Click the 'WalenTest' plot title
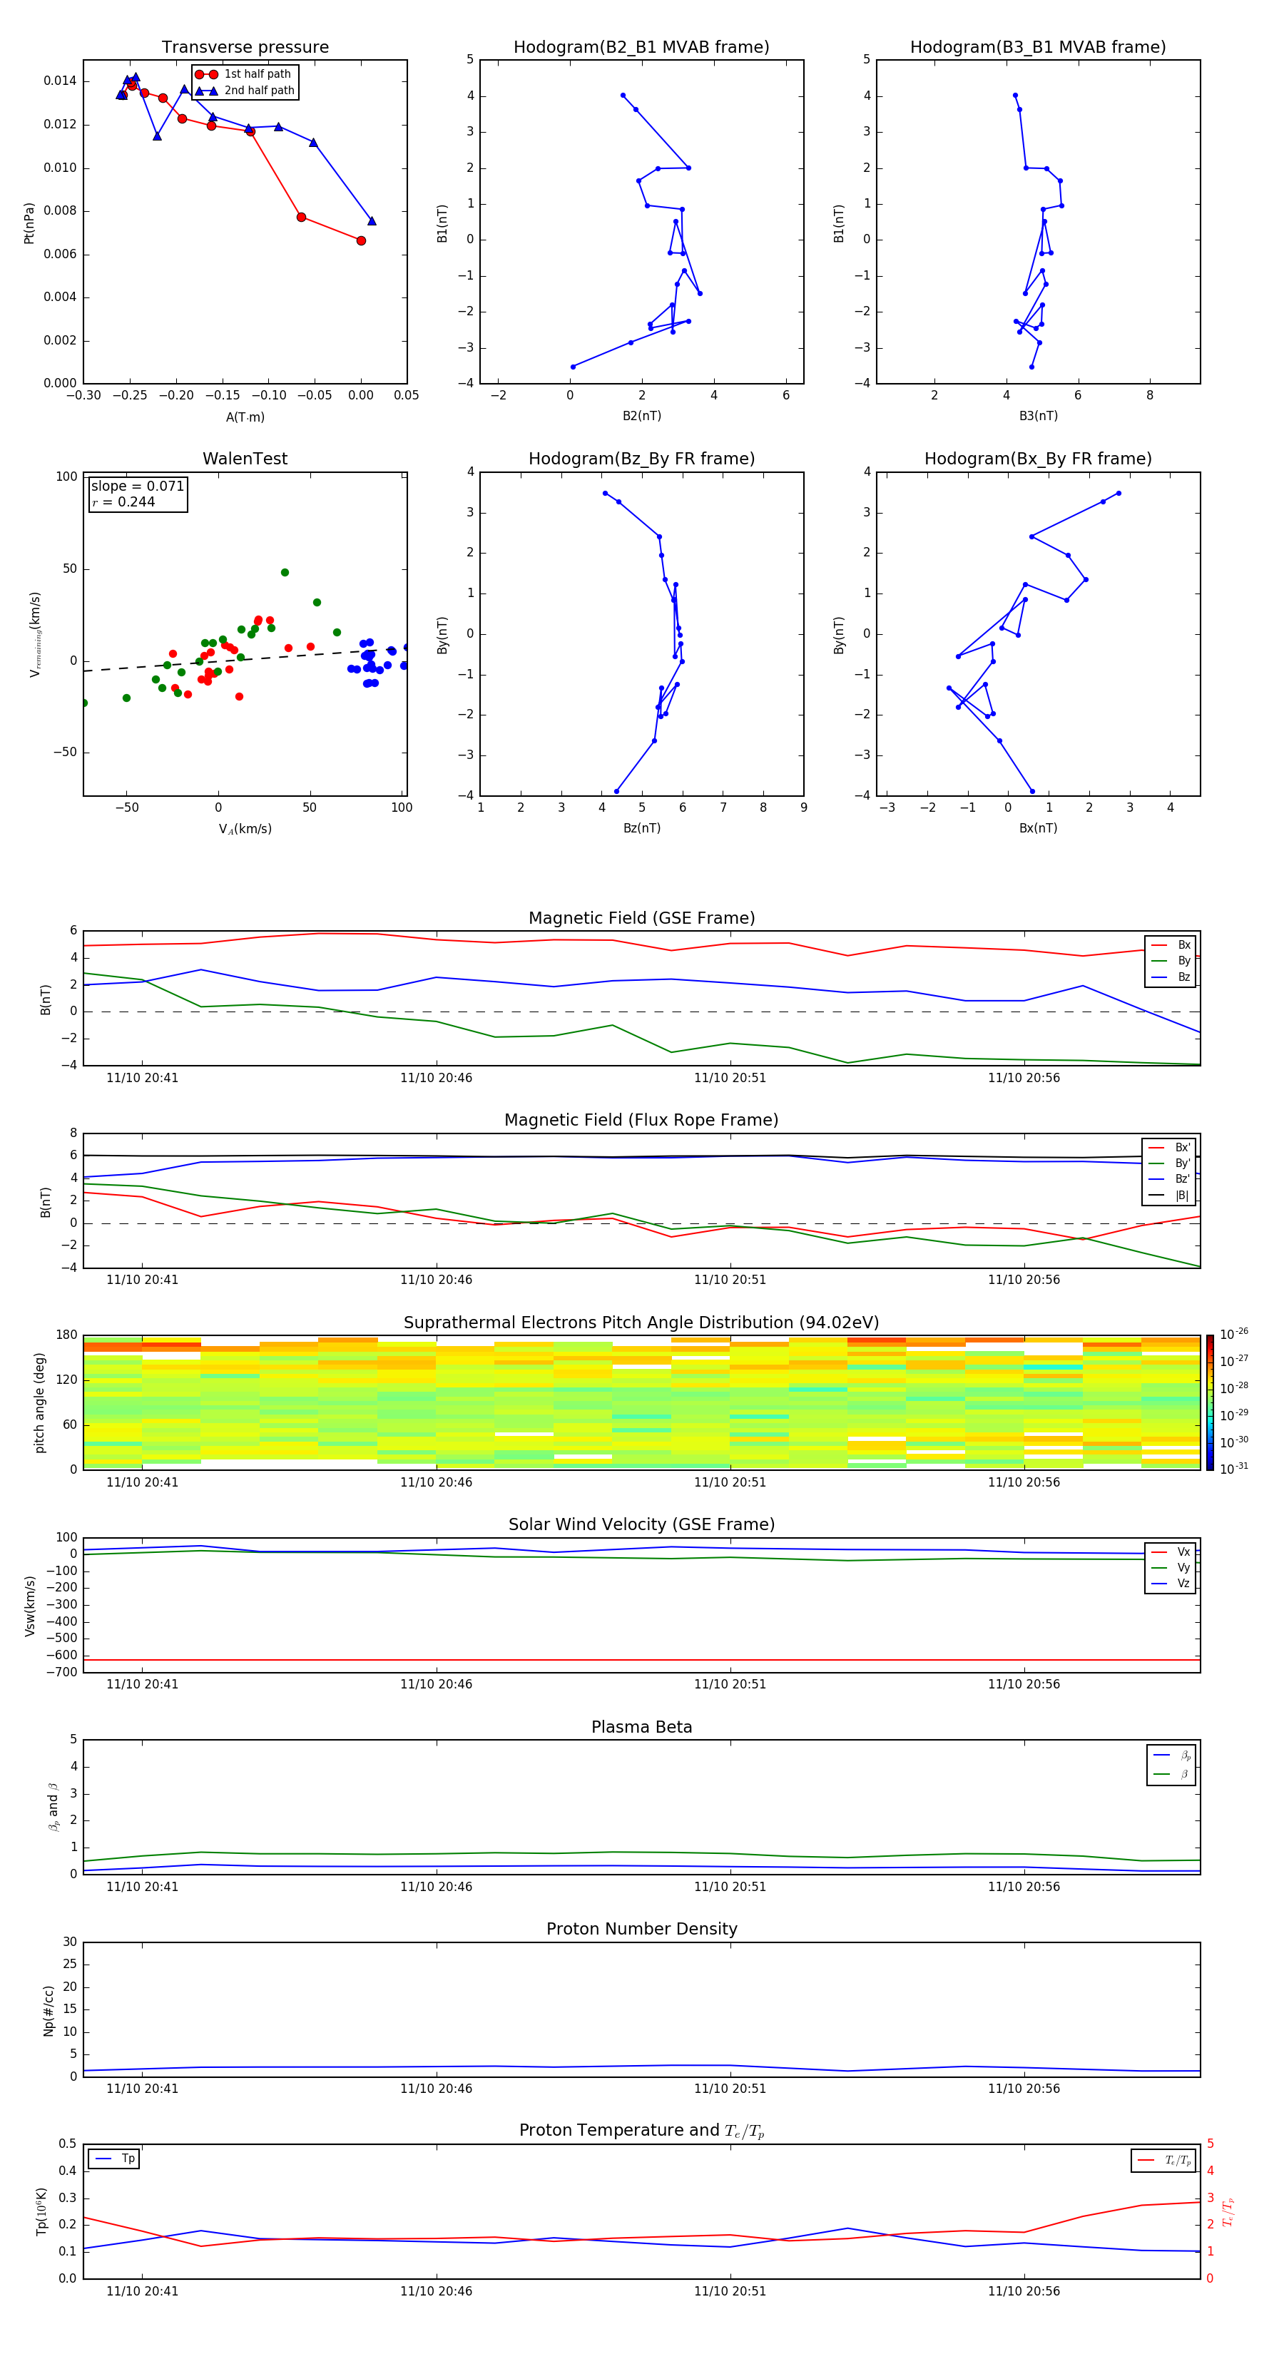 coord(245,459)
